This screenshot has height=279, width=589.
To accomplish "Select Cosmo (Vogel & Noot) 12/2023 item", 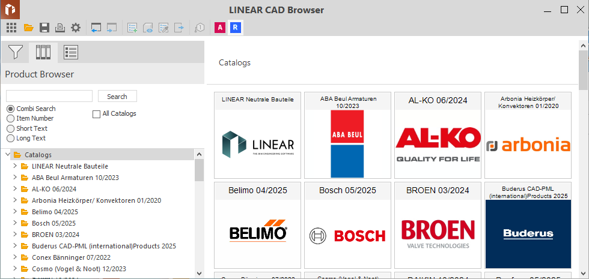I will tap(79, 269).
